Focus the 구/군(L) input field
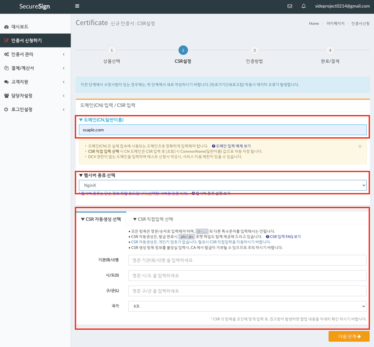 pyautogui.click(x=247, y=291)
